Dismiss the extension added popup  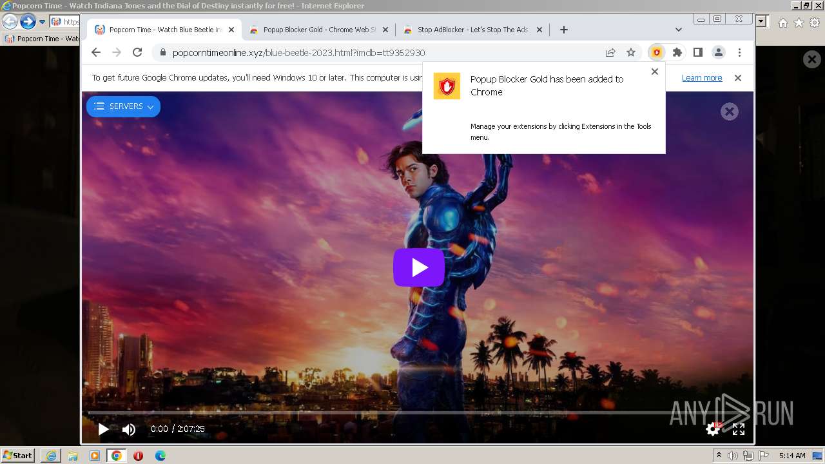coord(655,72)
